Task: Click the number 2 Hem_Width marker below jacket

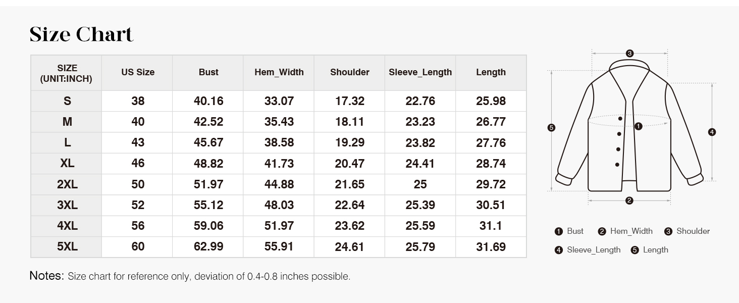Action: coord(629,200)
